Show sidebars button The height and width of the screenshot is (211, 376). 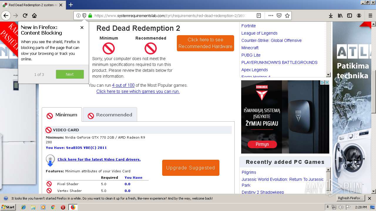click(350, 16)
